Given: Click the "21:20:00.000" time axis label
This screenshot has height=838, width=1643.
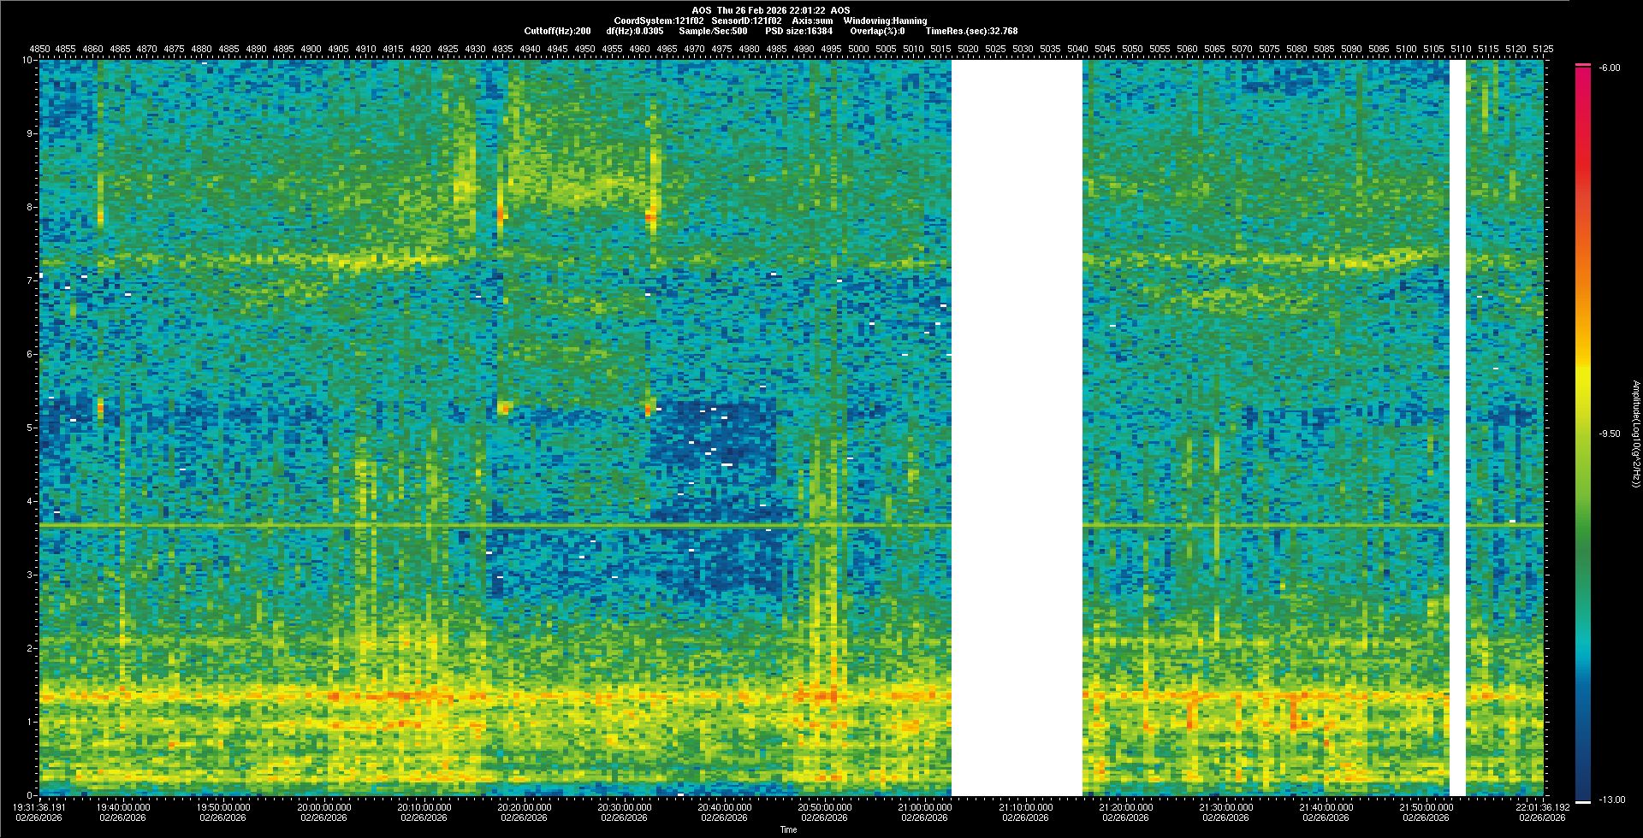Looking at the screenshot, I should pyautogui.click(x=1124, y=806).
